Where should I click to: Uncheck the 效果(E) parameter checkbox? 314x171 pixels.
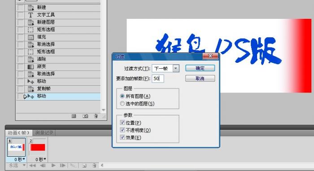122,137
